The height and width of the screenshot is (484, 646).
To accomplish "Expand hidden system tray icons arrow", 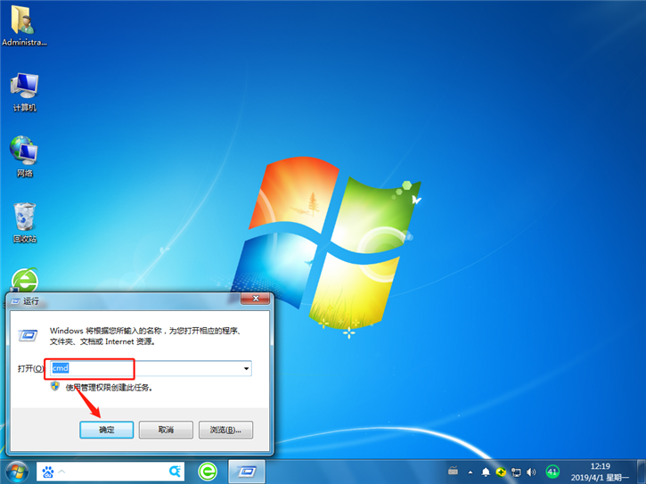I will click(x=471, y=472).
